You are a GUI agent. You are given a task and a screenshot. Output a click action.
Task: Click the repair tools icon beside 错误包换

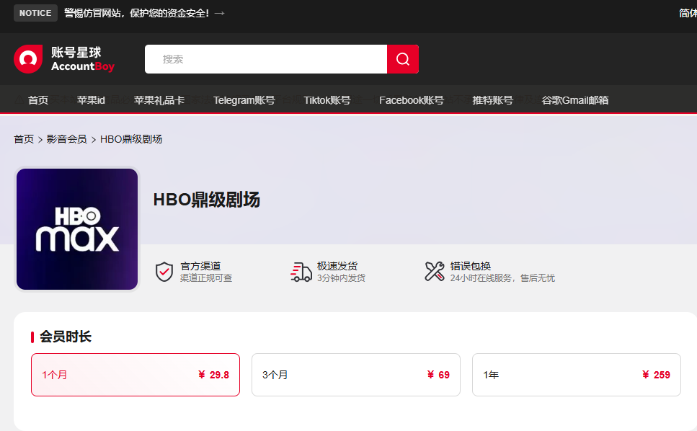[435, 272]
